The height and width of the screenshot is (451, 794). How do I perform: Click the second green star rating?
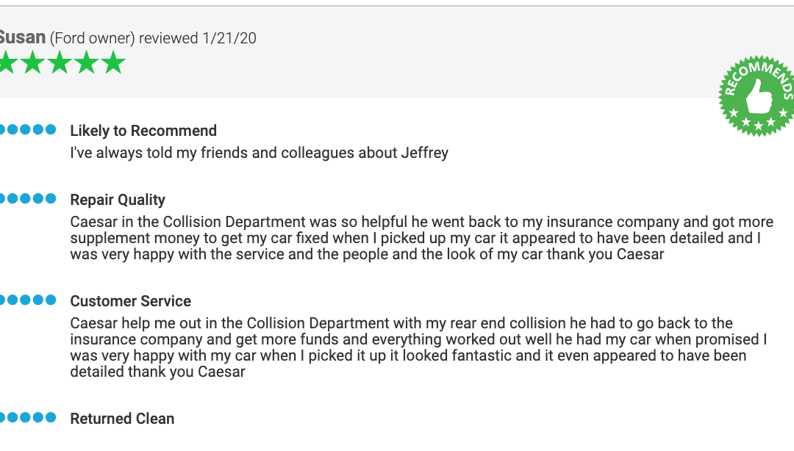point(33,62)
